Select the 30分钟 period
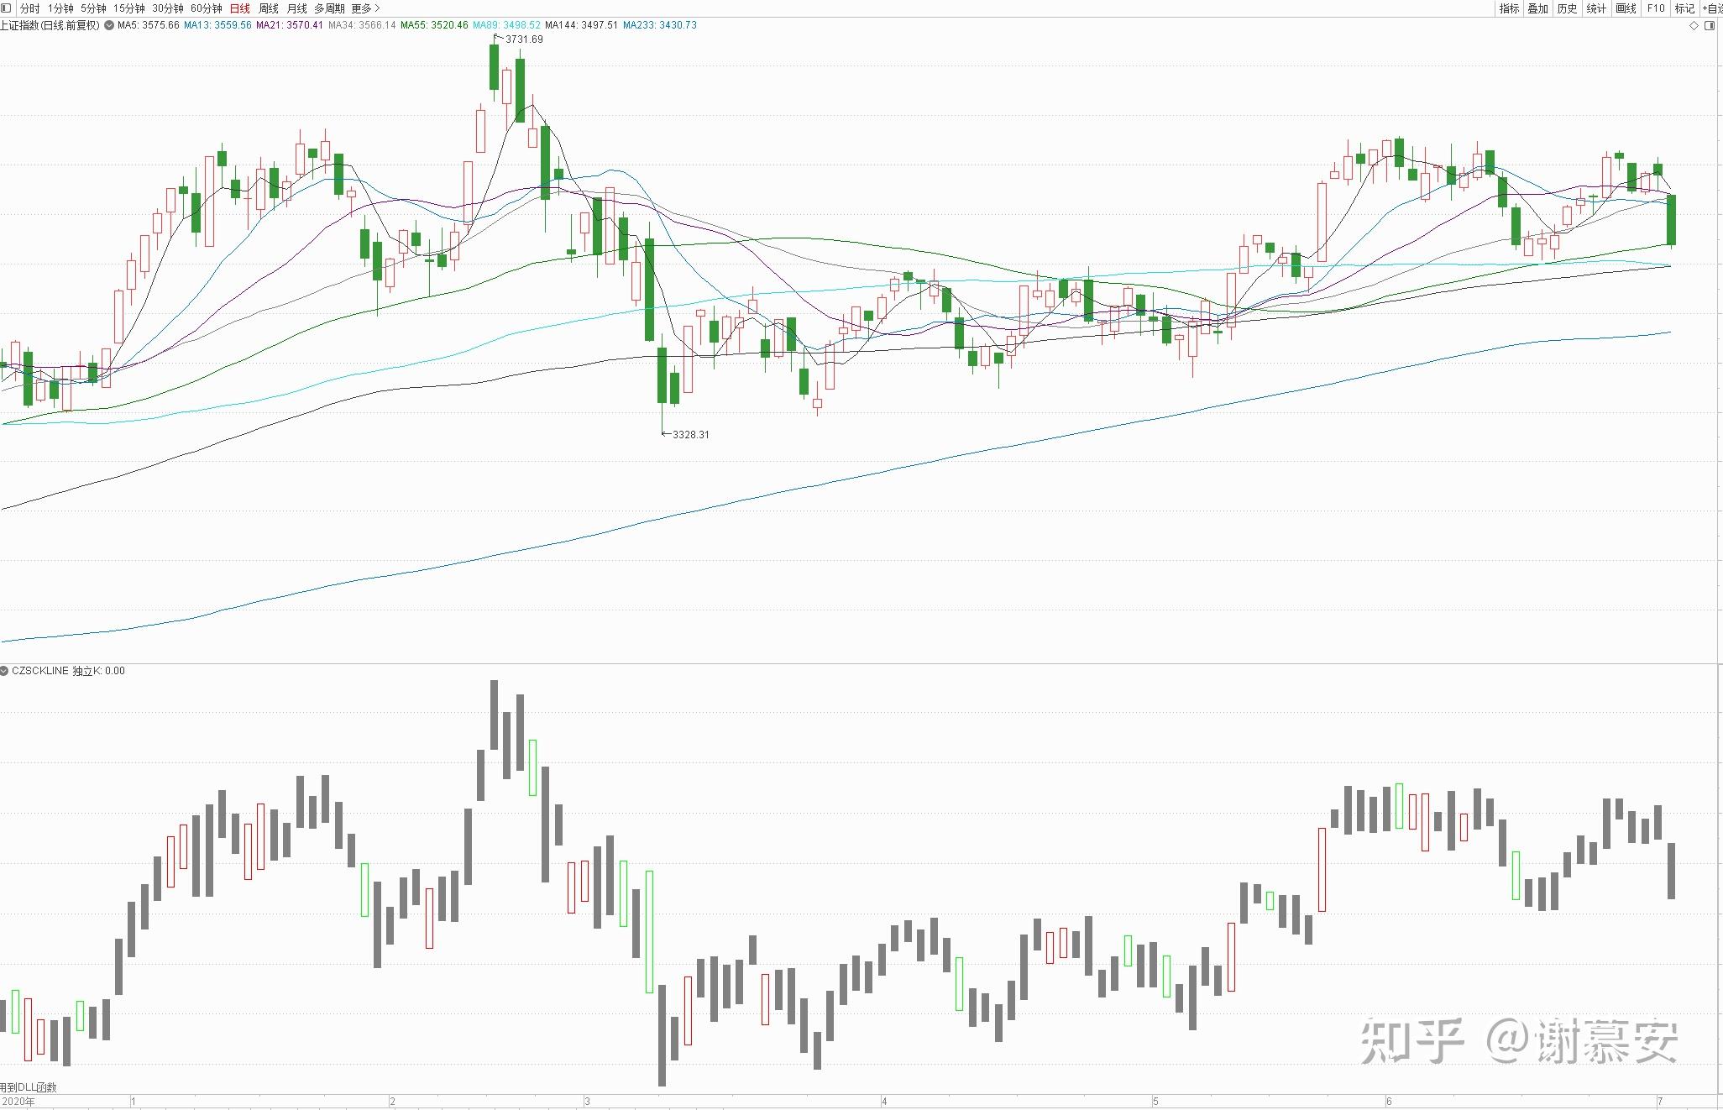 pyautogui.click(x=167, y=8)
